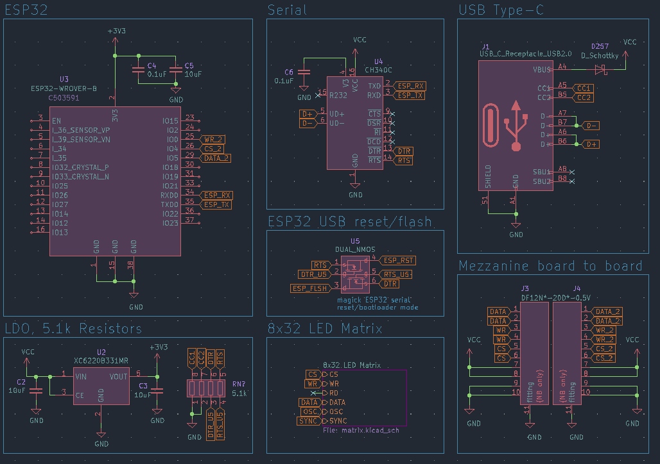Select the RTS label on CH340C pin 14

[x=403, y=161]
